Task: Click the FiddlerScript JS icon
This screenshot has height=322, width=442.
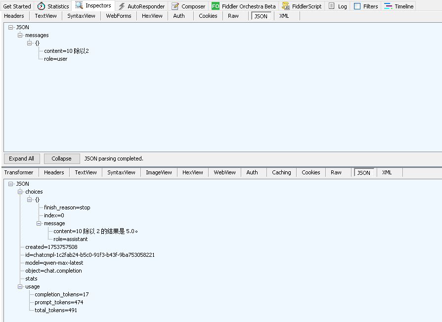Action: tap(286, 6)
